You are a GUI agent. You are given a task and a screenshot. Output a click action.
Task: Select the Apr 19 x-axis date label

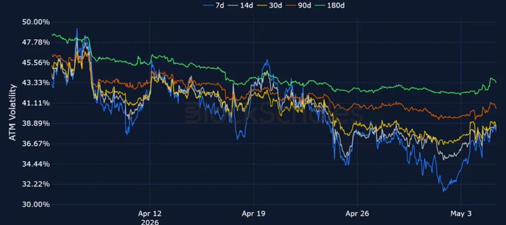[254, 214]
